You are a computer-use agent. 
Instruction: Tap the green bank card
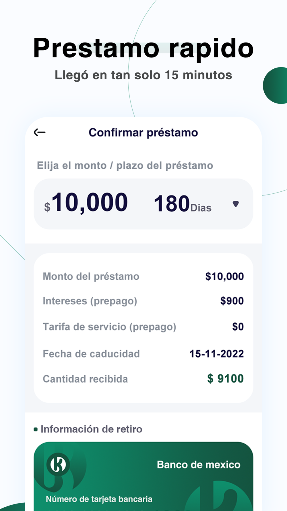pos(143,477)
